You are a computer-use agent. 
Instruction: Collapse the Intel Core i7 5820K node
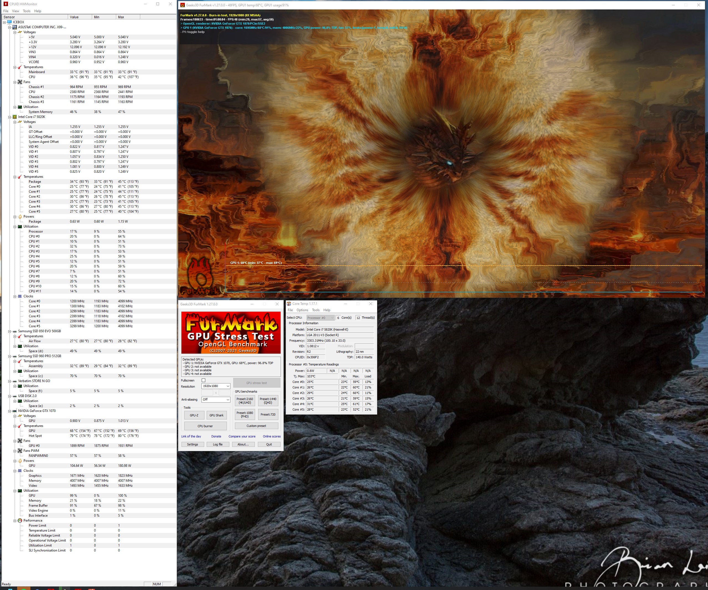click(x=9, y=117)
